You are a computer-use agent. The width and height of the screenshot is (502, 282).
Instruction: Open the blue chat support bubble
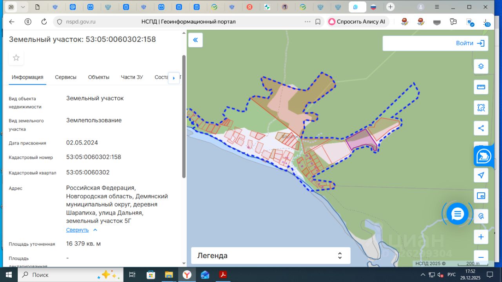(457, 214)
